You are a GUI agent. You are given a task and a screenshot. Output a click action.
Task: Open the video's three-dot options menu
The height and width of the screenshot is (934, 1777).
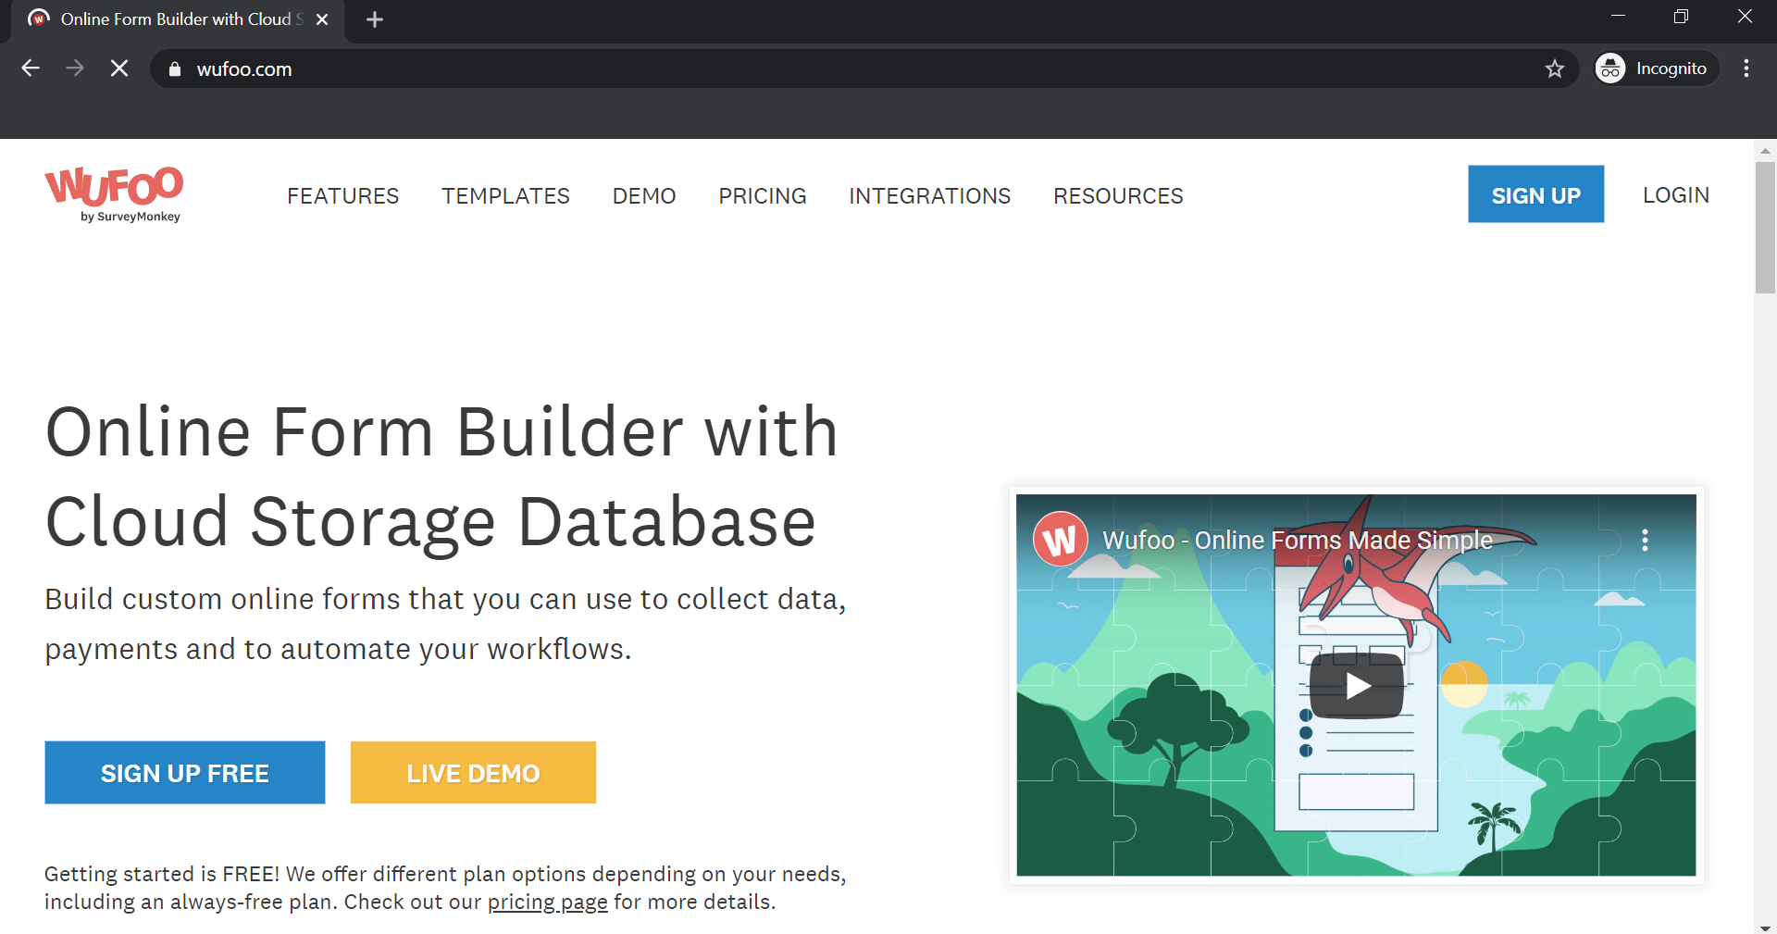(x=1645, y=540)
